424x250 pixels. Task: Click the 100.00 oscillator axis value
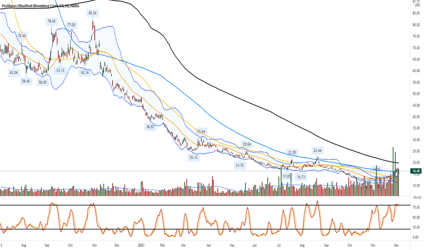[416, 198]
